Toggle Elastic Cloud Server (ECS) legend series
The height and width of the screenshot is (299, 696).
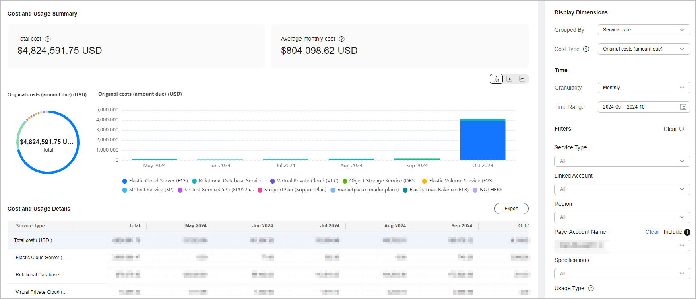[155, 181]
